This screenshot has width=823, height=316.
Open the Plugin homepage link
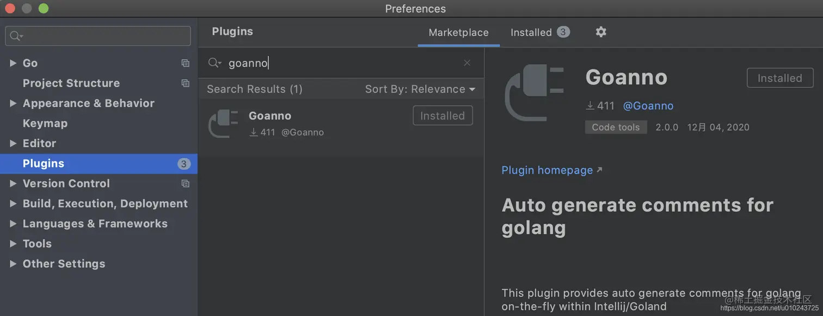547,170
